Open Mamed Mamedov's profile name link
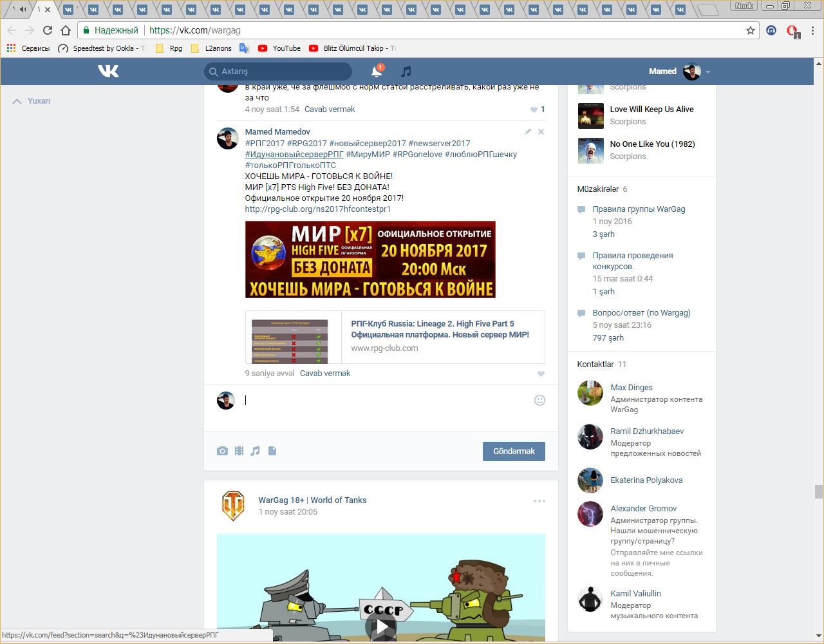Screen dimensions: 824x644 (277, 132)
